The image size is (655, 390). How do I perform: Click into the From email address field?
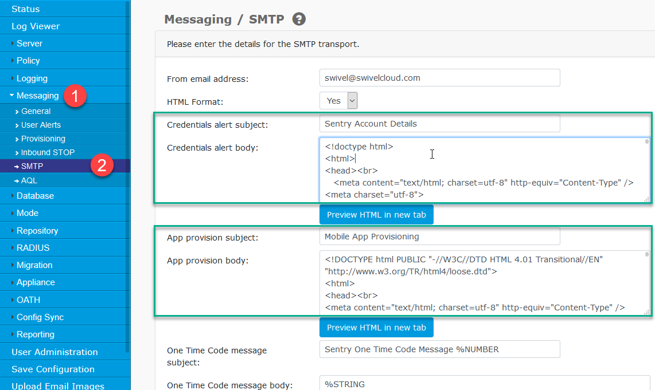click(439, 78)
